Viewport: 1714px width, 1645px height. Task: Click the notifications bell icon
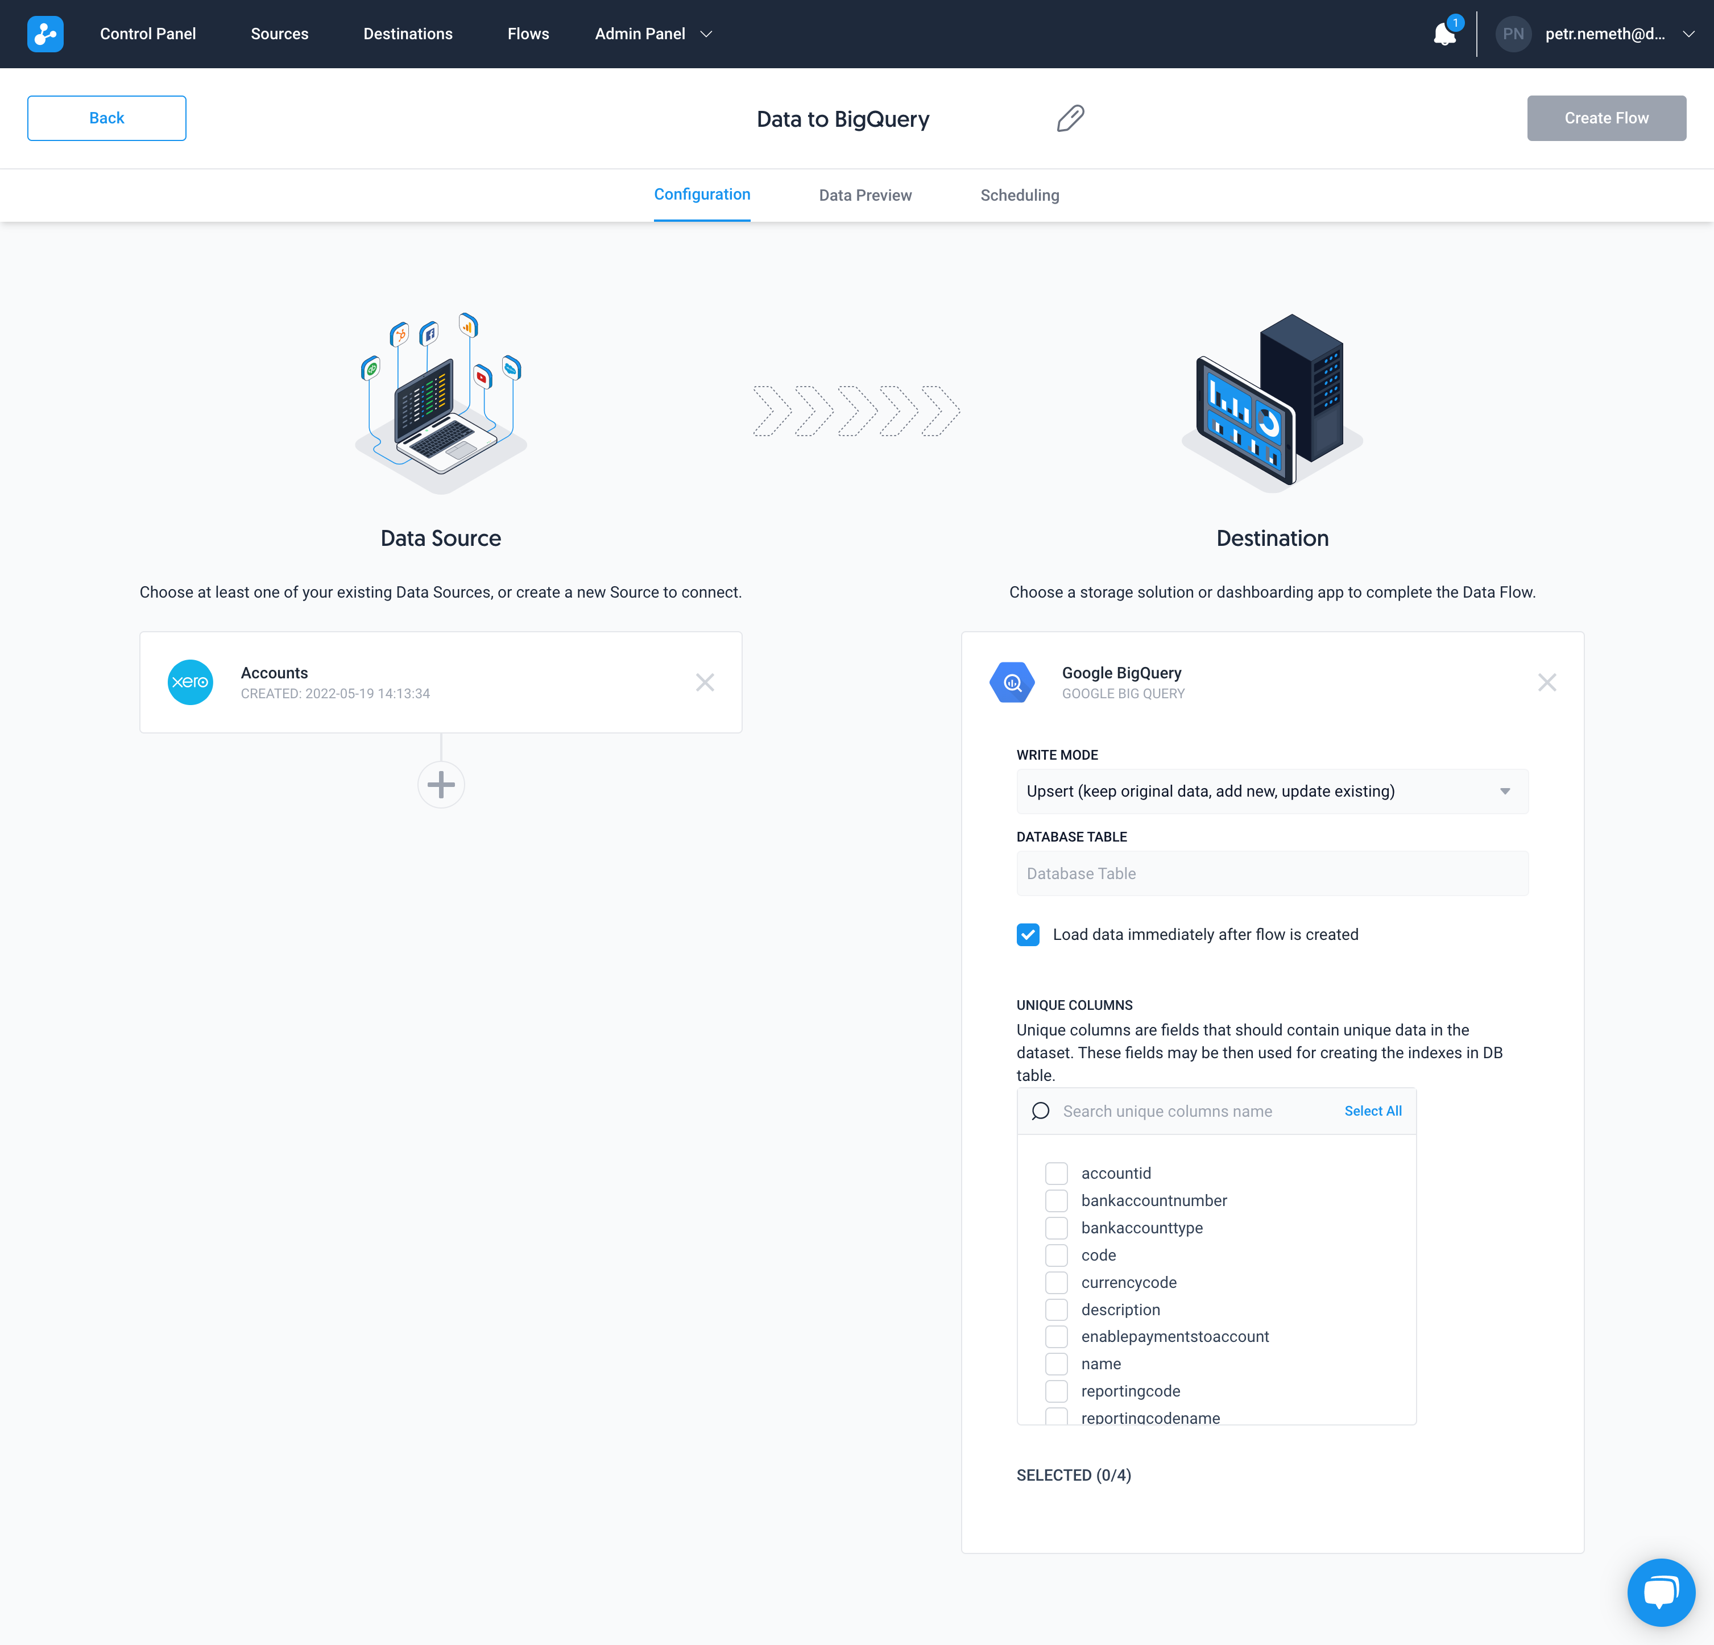1443,34
